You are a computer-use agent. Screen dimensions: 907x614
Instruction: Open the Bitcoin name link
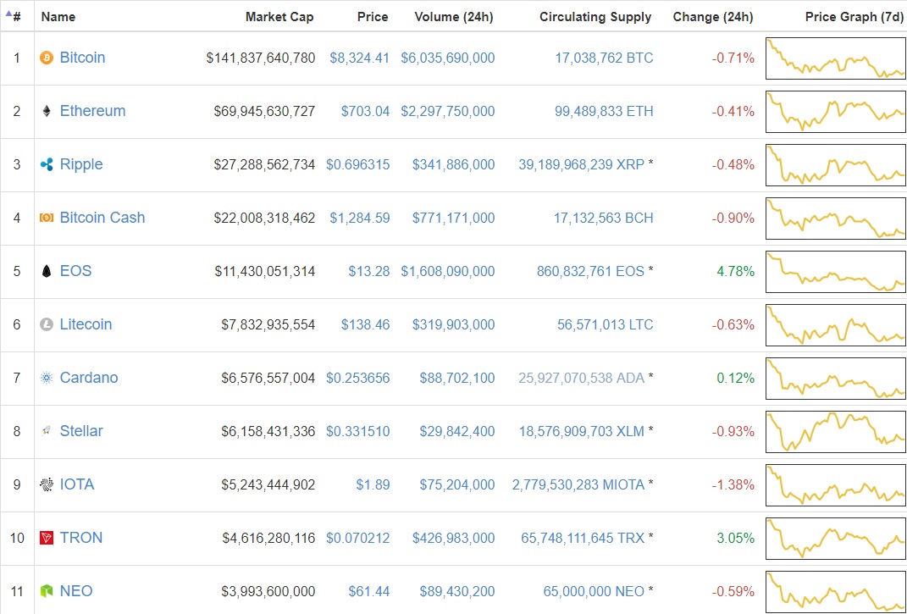click(x=83, y=58)
